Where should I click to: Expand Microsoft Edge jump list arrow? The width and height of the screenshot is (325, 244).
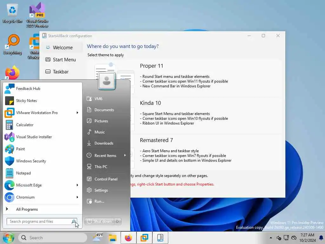click(77, 185)
